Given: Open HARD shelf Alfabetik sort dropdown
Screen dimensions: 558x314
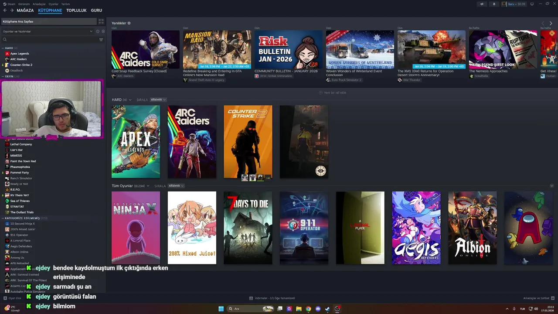Looking at the screenshot, I should pos(158,100).
